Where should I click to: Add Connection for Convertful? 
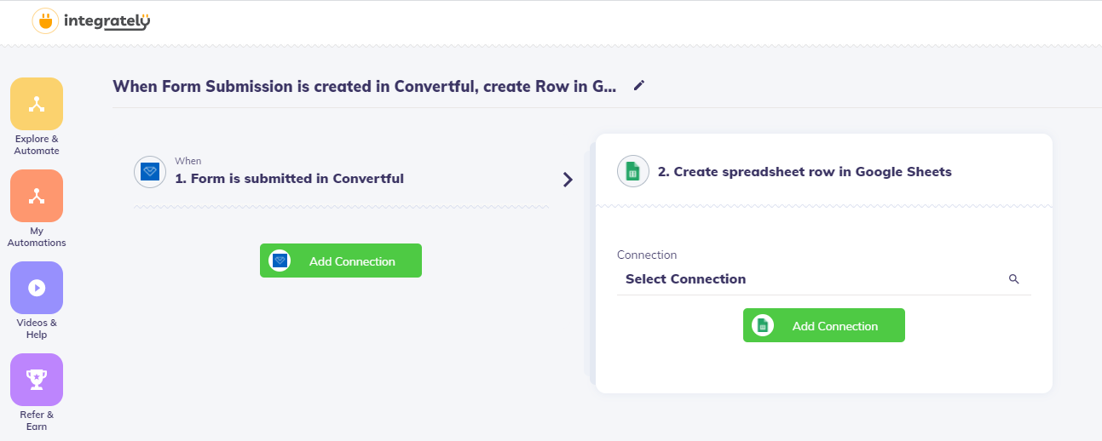click(x=341, y=261)
